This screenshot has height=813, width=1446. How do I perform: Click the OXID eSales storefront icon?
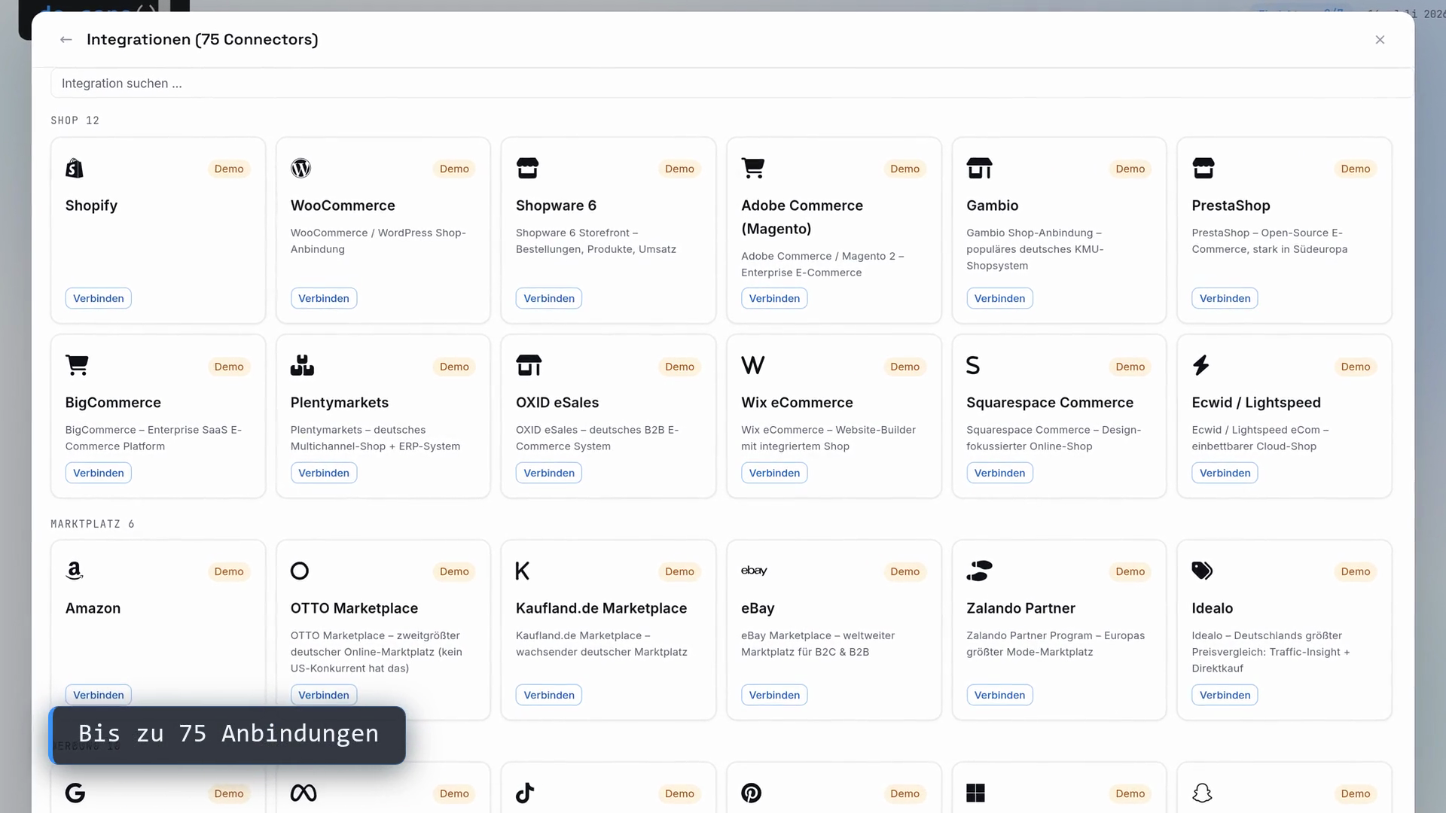click(529, 365)
